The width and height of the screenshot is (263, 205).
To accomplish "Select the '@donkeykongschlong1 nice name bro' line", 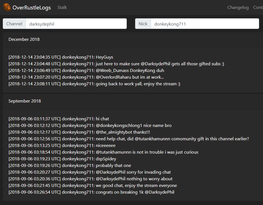I will coord(90,126).
